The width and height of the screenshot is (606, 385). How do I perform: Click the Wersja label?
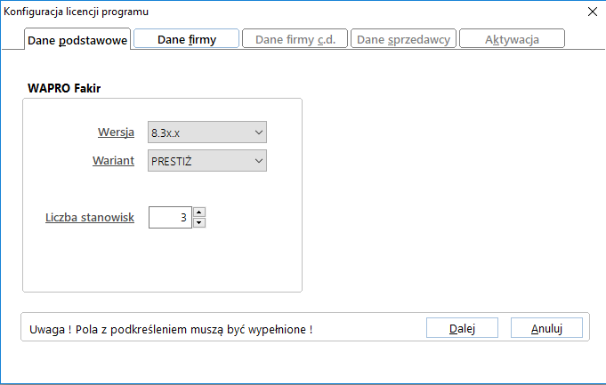[x=116, y=132]
